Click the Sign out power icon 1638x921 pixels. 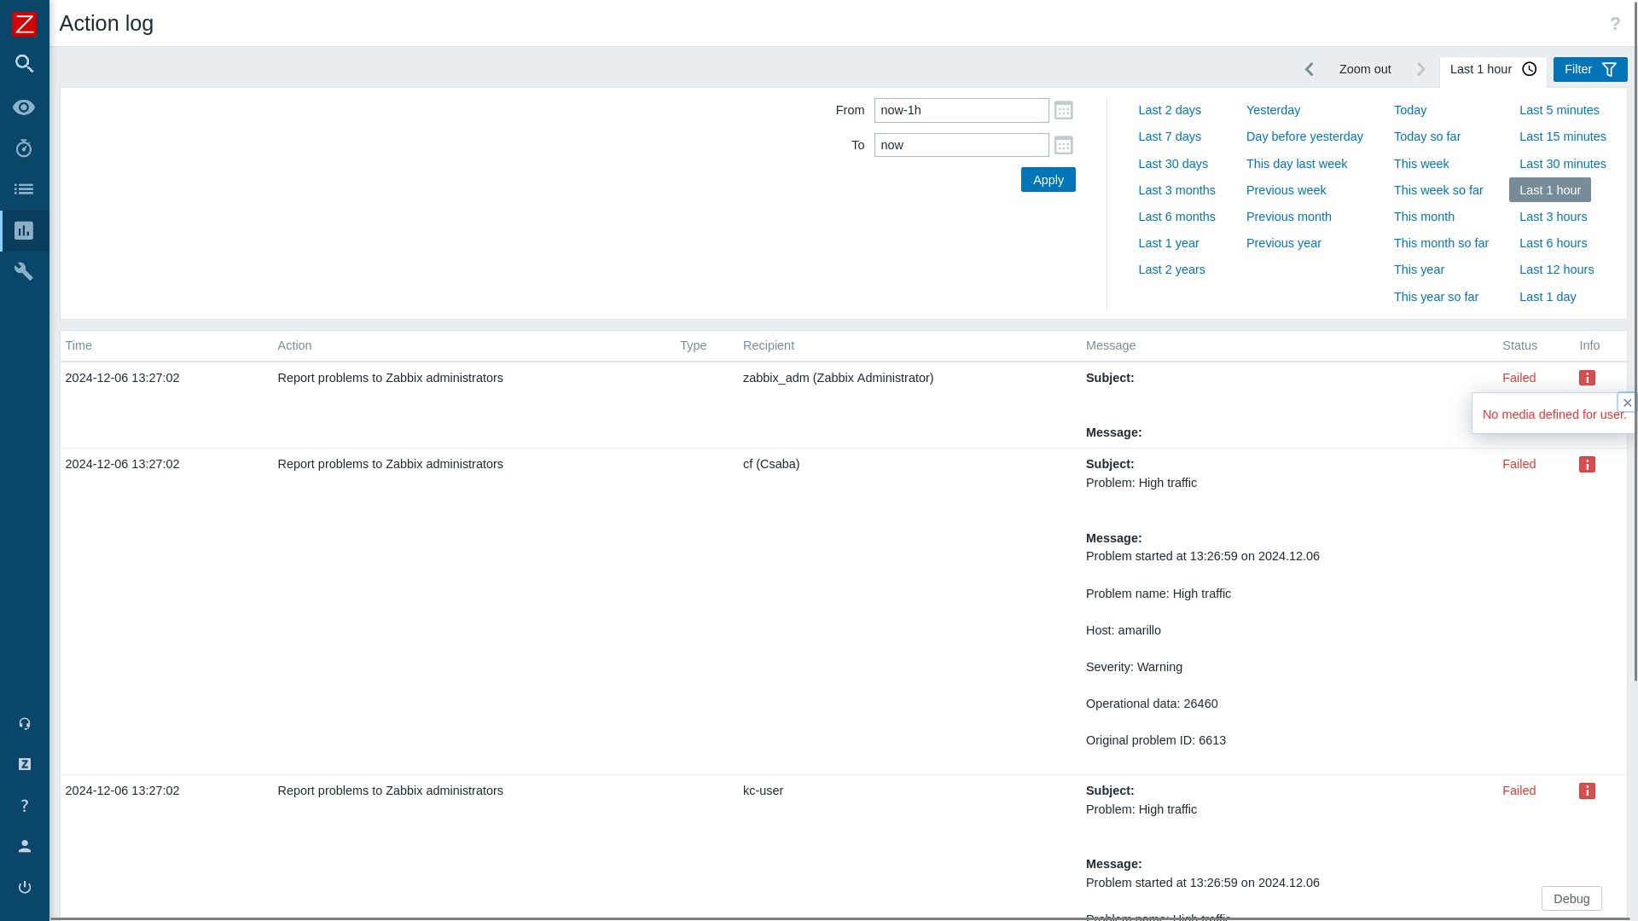(x=24, y=887)
